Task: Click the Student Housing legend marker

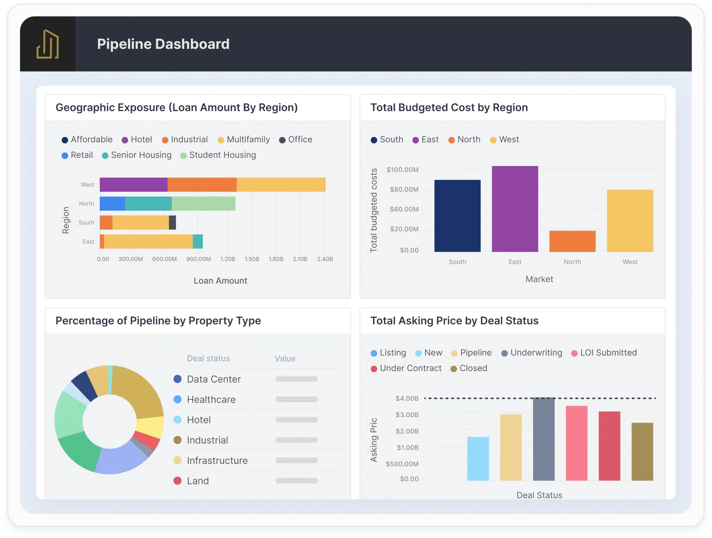Action: (183, 156)
